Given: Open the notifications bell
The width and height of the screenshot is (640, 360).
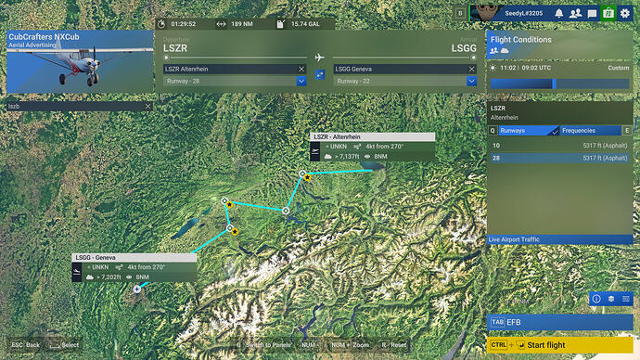Looking at the screenshot, I should point(558,14).
